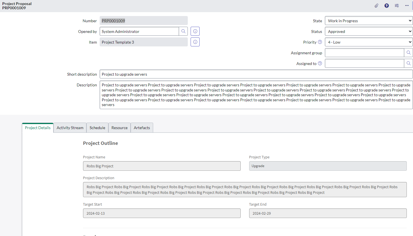Expand the State dropdown
The width and height of the screenshot is (413, 236).
[x=369, y=21]
